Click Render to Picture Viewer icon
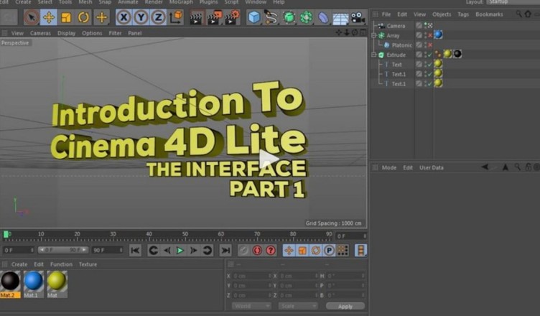This screenshot has width=540, height=316. point(214,17)
